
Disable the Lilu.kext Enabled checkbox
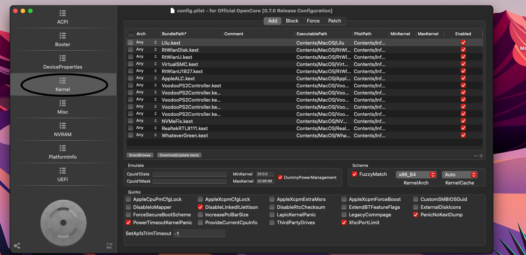[463, 43]
